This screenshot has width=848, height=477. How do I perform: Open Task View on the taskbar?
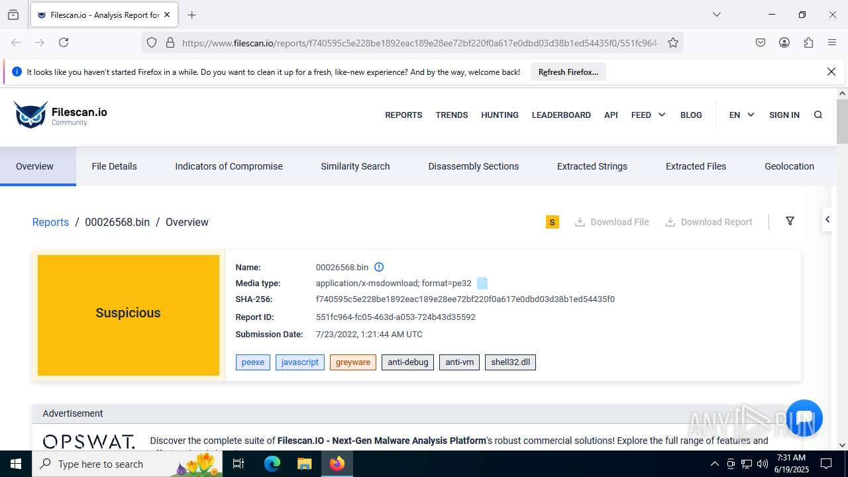click(x=239, y=464)
